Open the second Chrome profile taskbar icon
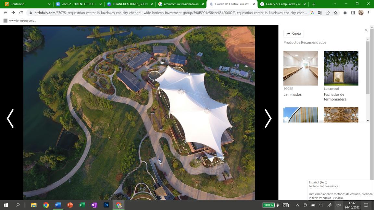Image resolution: width=374 pixels, height=210 pixels. (118, 205)
